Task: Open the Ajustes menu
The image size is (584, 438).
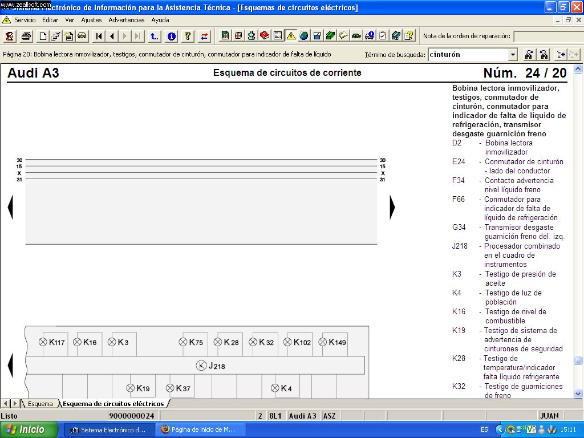Action: [91, 20]
